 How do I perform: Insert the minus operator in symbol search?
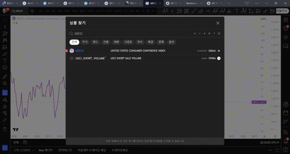200,33
